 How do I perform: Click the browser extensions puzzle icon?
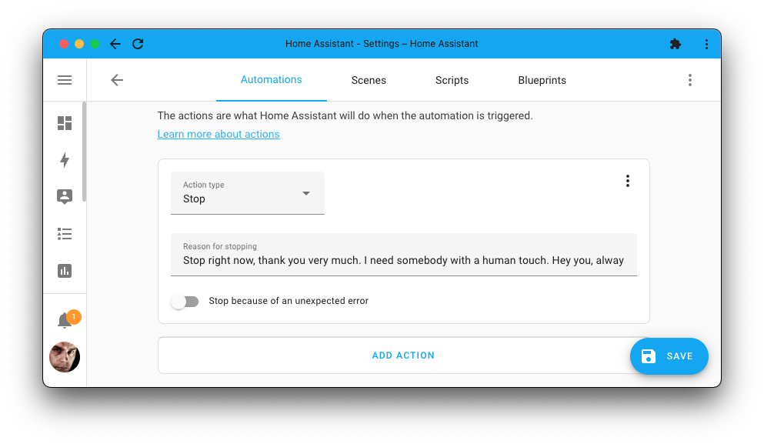tap(676, 44)
